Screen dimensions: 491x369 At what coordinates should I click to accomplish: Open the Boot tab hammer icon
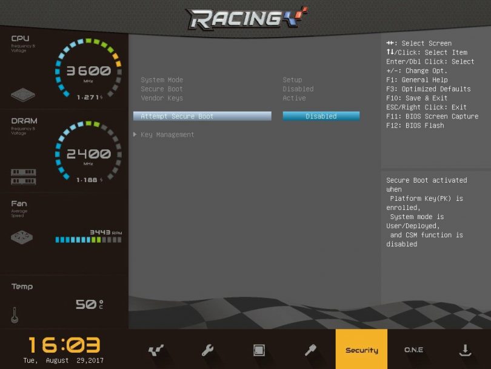pos(310,350)
